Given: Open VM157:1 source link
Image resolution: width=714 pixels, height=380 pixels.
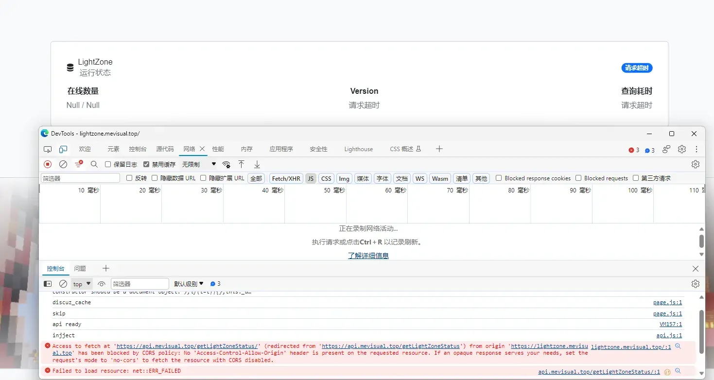Looking at the screenshot, I should (671, 324).
